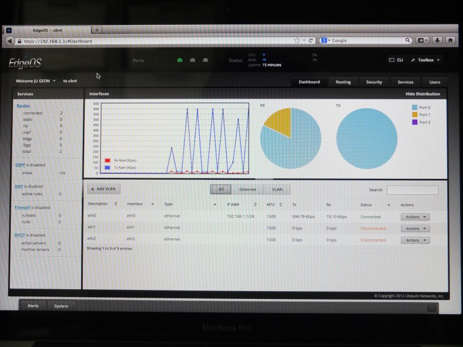Open Actions dropdown for eth0 row
Viewport: 463px width, 347px height.
click(x=415, y=217)
